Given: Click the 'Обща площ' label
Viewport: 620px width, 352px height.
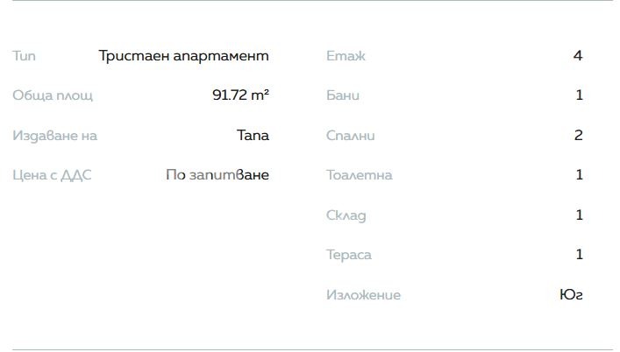Looking at the screenshot, I should (x=53, y=95).
